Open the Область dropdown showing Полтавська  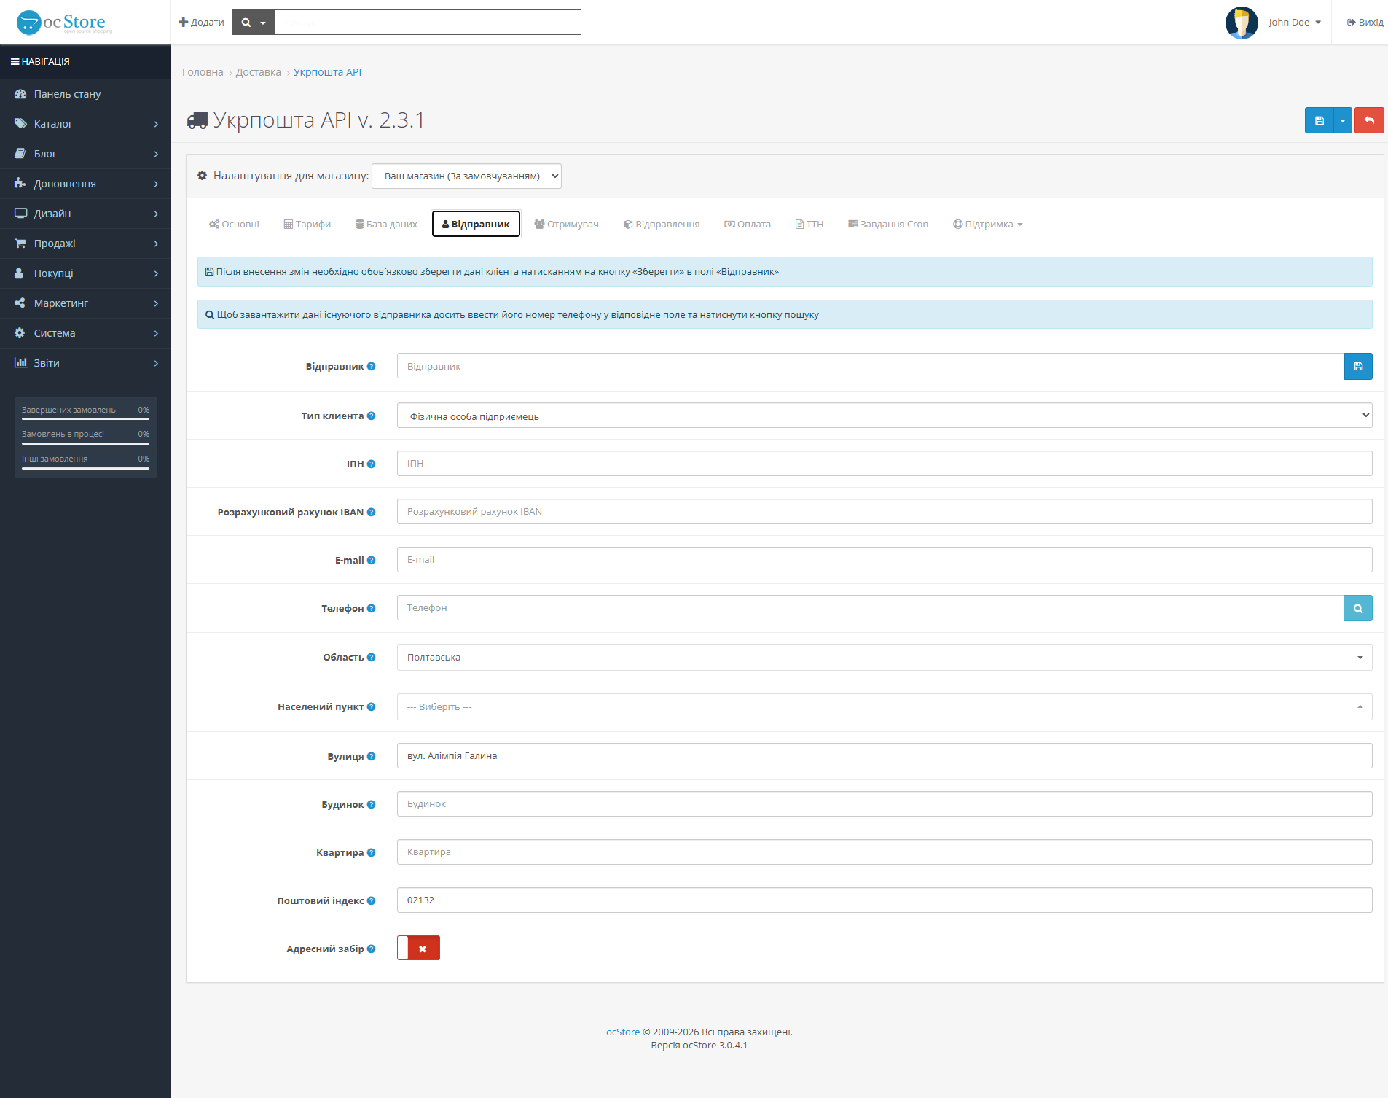click(x=885, y=657)
